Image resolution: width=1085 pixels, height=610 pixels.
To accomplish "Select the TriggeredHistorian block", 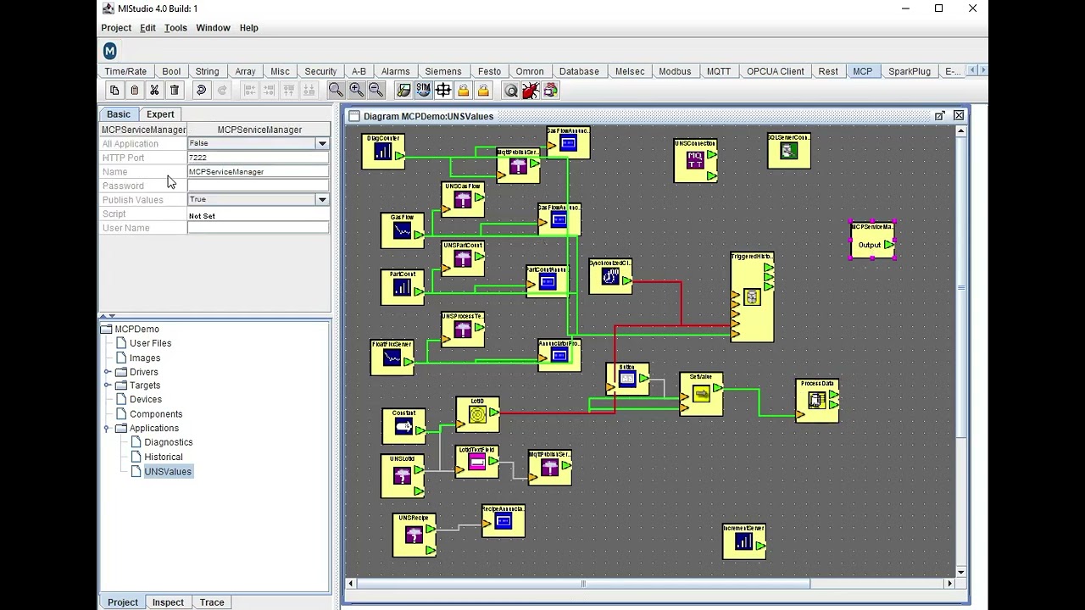I will [x=752, y=297].
